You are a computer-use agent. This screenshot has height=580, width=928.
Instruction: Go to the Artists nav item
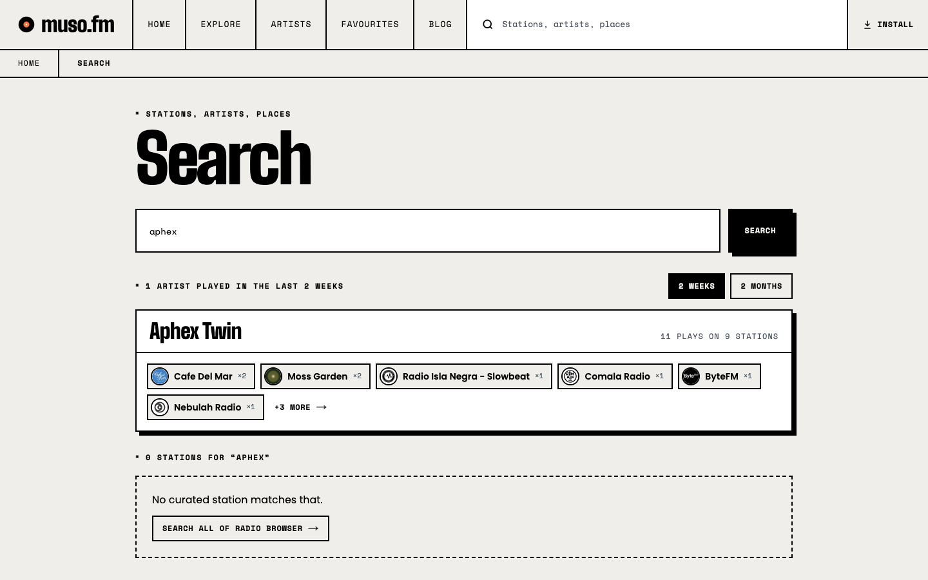click(291, 24)
